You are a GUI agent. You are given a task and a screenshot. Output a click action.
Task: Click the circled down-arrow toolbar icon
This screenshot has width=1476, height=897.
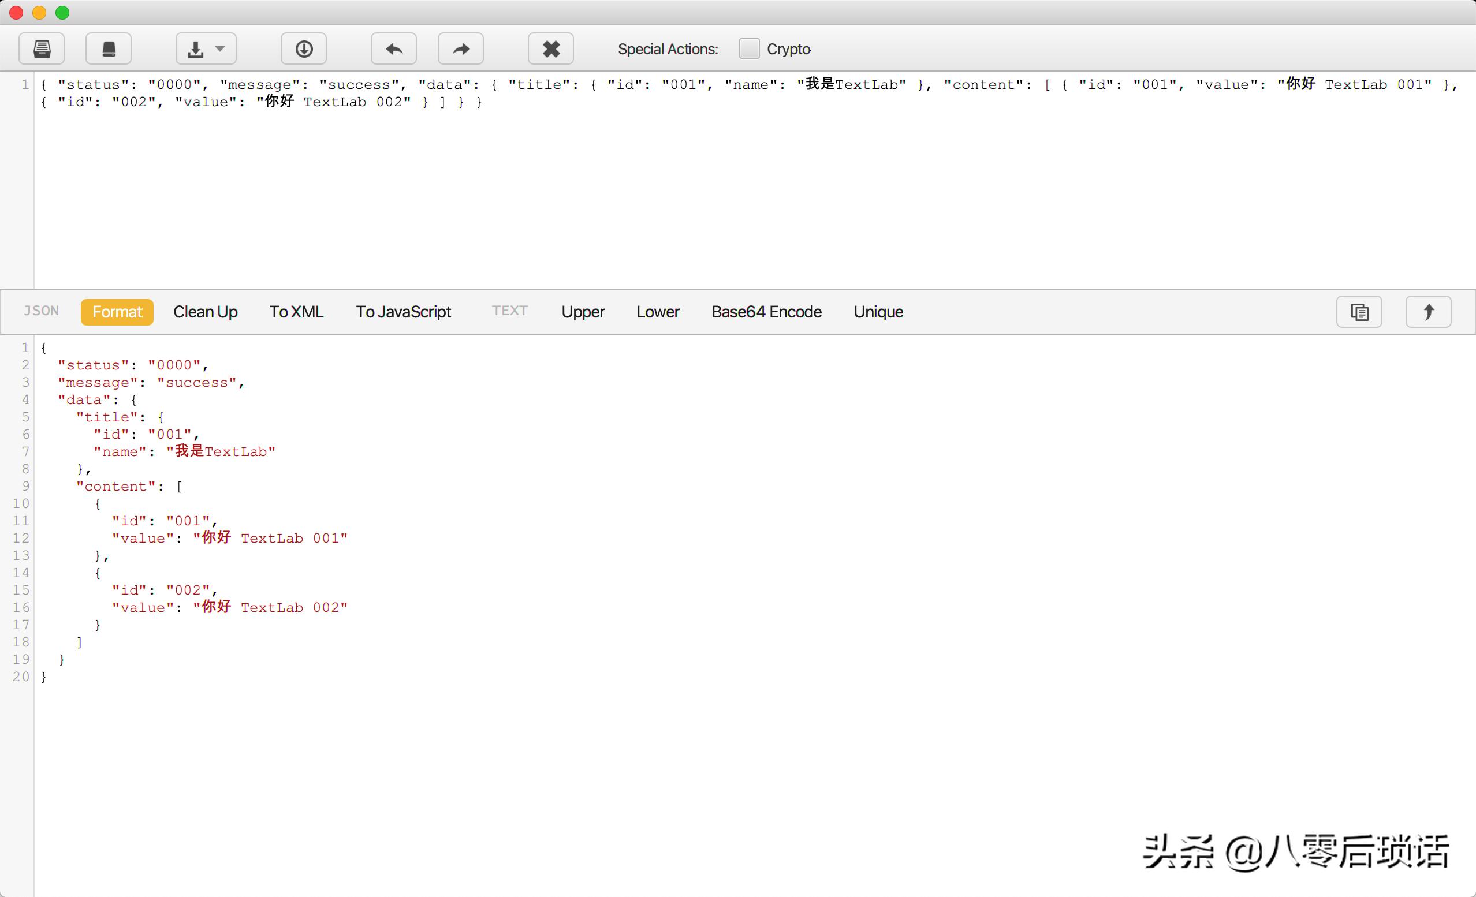[x=304, y=48]
